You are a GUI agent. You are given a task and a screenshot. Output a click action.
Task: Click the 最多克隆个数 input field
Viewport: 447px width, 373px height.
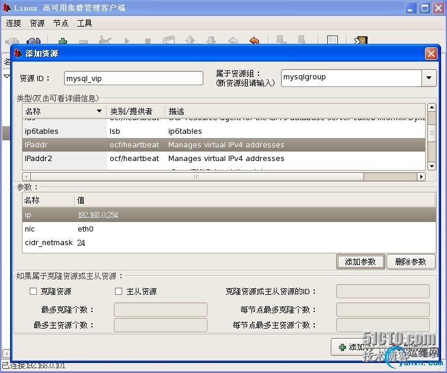(161, 310)
